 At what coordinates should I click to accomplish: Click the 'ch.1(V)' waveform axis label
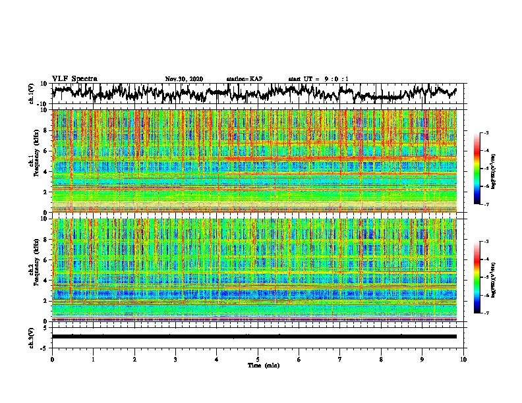coord(32,94)
